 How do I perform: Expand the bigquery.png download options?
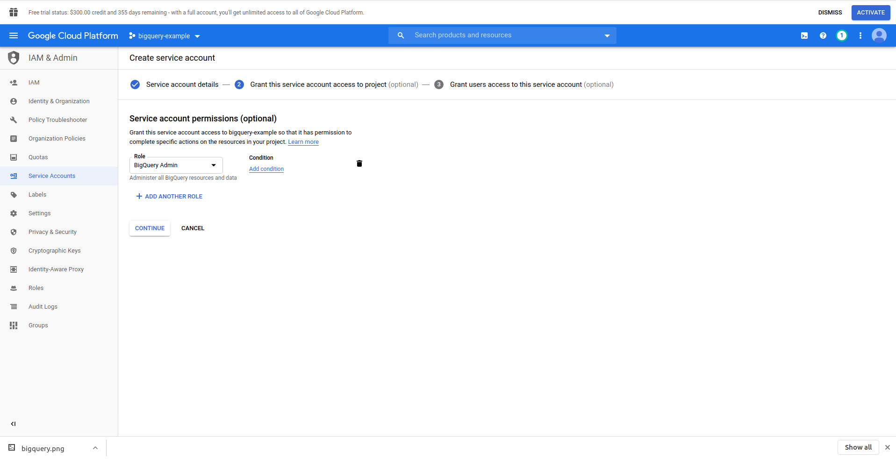[95, 448]
